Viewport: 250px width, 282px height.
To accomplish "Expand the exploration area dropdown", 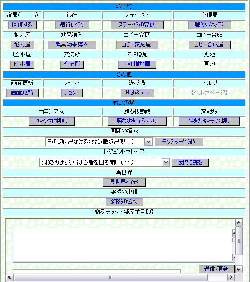I will [149, 142].
